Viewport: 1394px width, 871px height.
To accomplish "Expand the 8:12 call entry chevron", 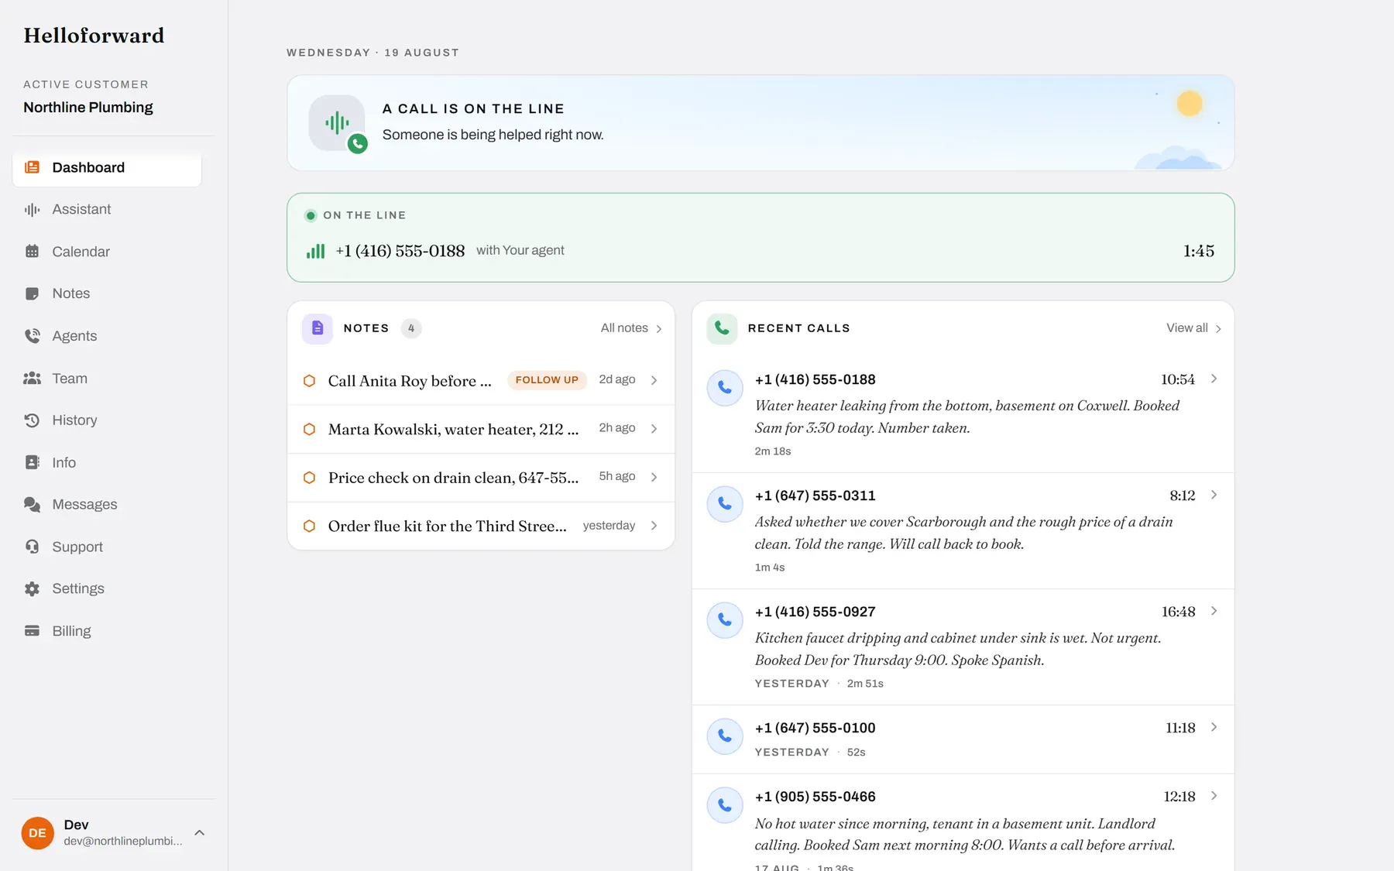I will 1214,495.
